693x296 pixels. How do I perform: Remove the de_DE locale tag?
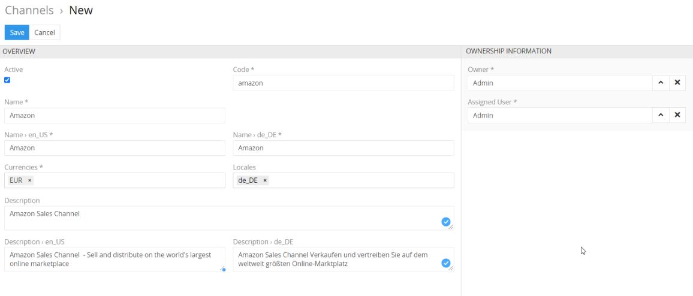click(265, 180)
